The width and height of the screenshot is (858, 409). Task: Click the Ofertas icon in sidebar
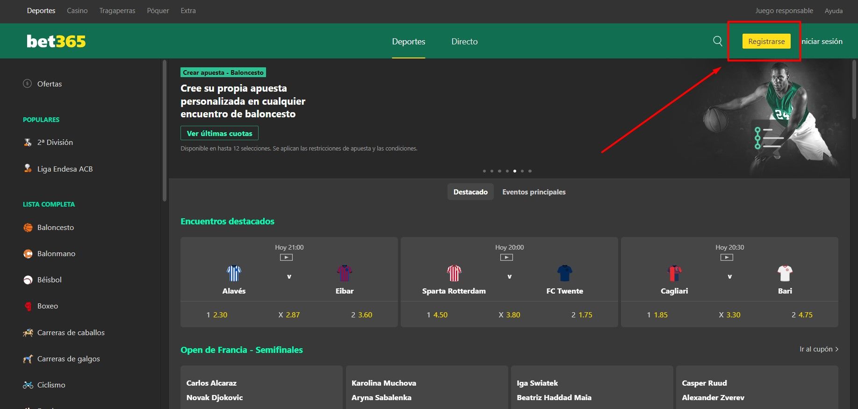(x=28, y=84)
